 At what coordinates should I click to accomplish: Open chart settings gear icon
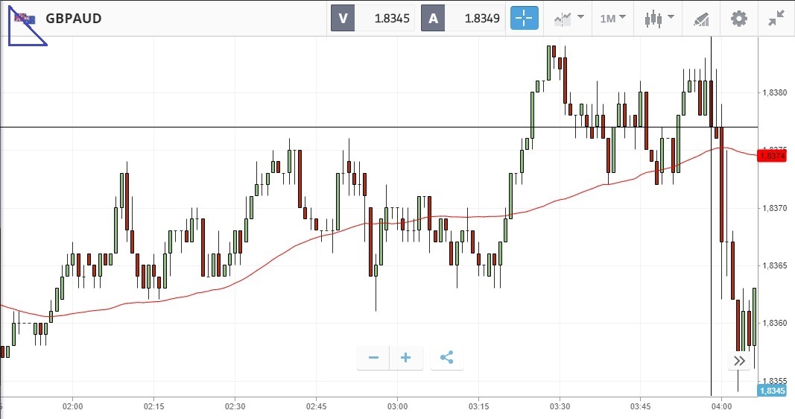738,19
